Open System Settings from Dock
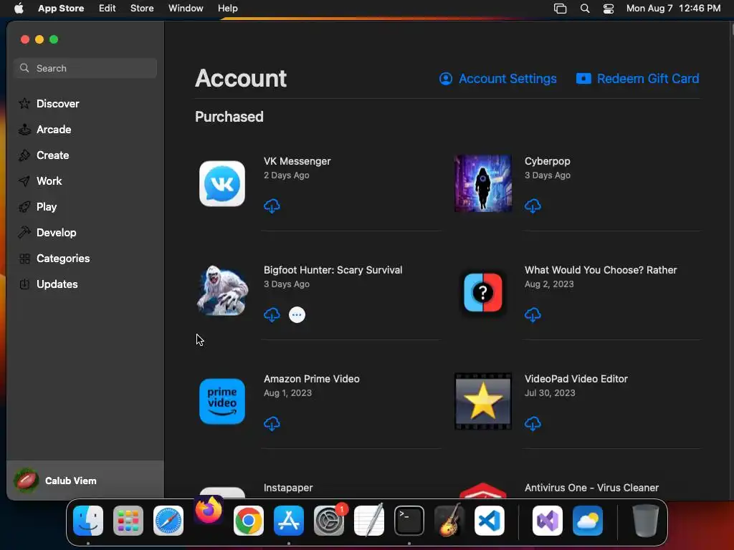Viewport: 734px width, 550px height. [x=329, y=521]
